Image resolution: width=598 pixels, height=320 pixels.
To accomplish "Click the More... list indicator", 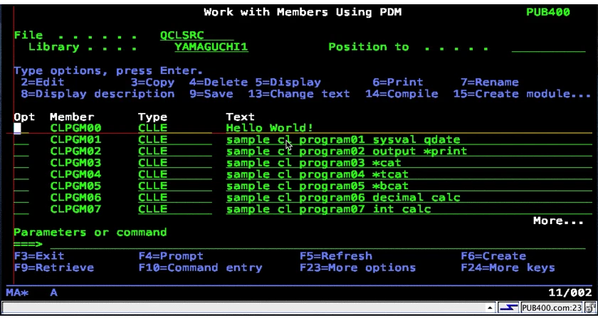I will pos(559,221).
